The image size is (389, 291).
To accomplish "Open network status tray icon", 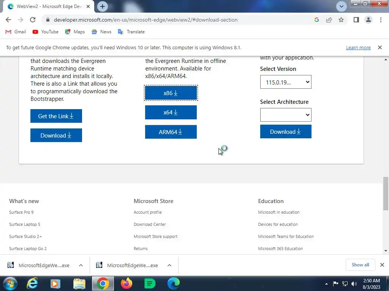I will (345, 283).
